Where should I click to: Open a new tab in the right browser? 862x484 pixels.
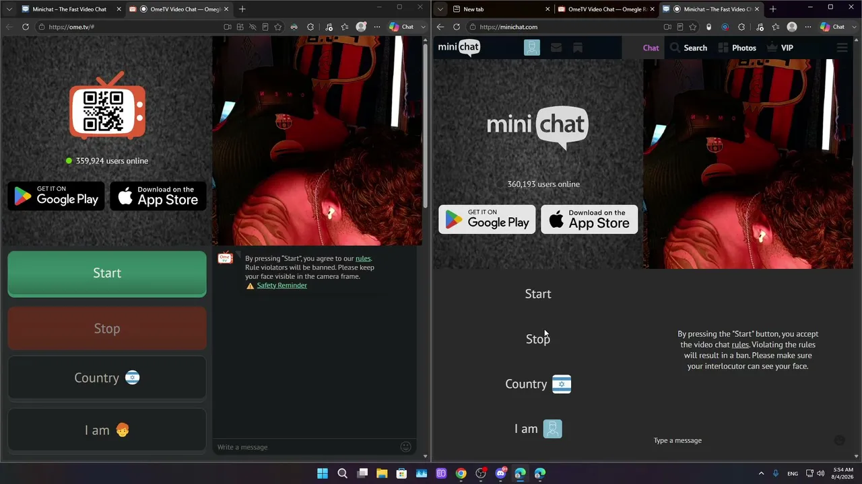pos(772,9)
